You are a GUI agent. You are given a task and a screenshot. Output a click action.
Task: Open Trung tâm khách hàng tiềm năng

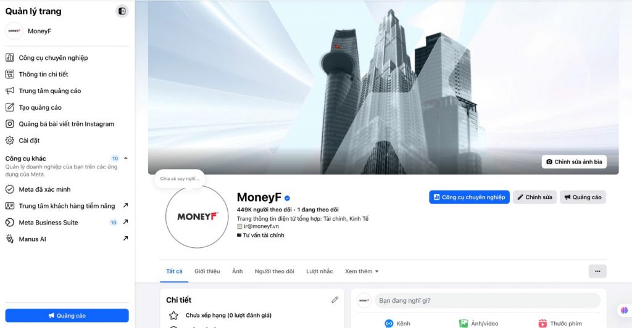pos(67,206)
